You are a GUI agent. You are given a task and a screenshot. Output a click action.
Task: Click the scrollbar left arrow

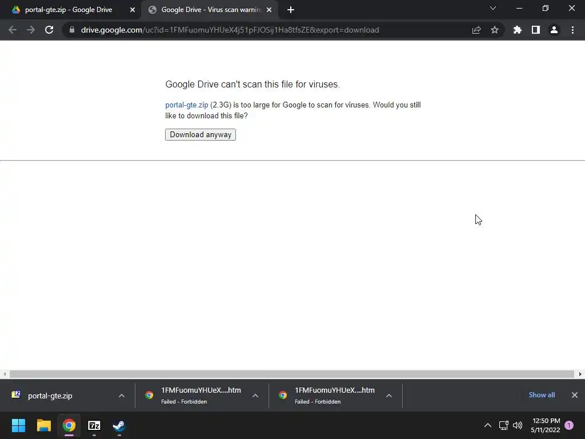tap(5, 374)
